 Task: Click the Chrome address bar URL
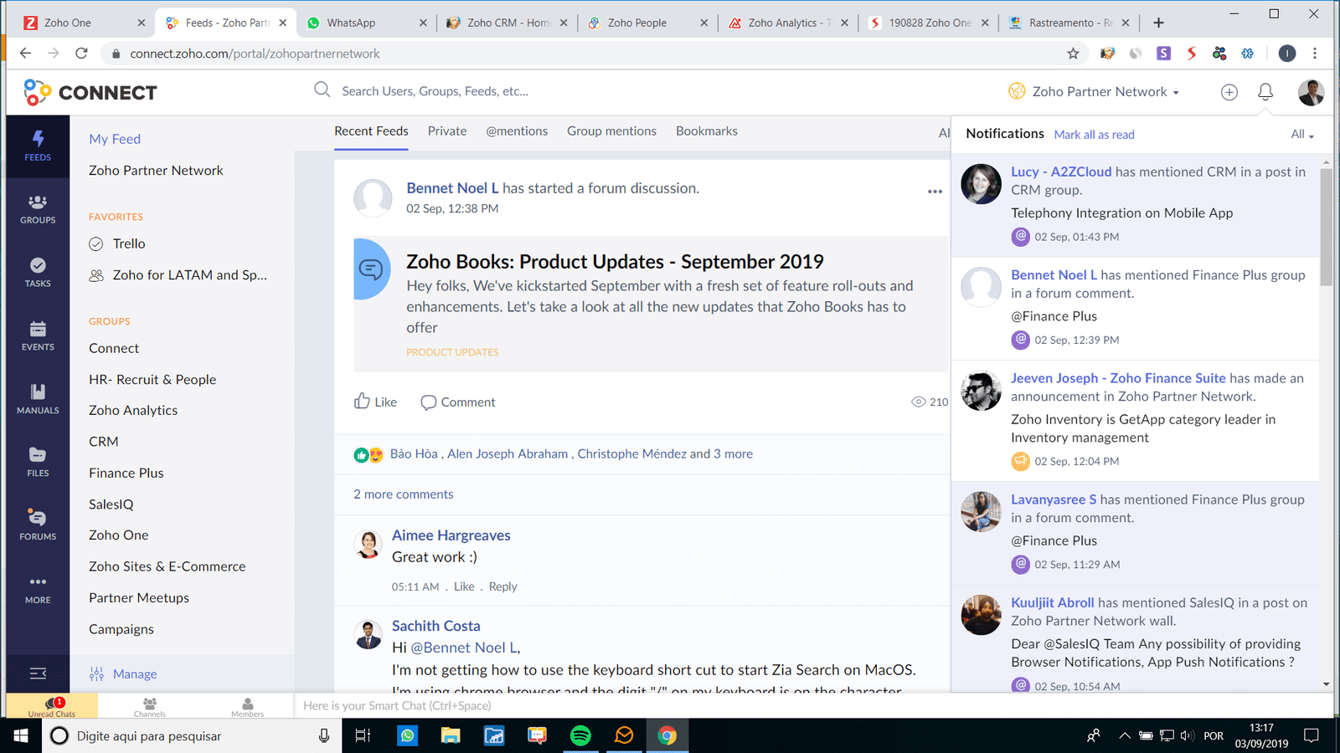[x=255, y=54]
